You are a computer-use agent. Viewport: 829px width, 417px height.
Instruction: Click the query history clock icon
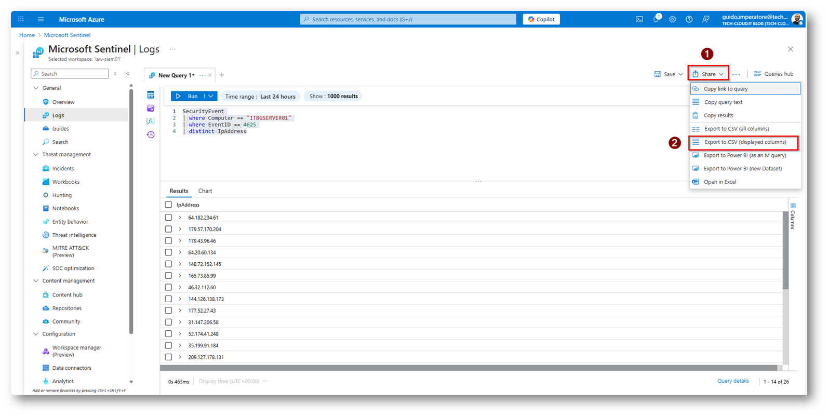151,134
